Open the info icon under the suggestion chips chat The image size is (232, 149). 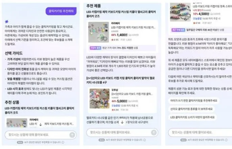[x=226, y=140]
